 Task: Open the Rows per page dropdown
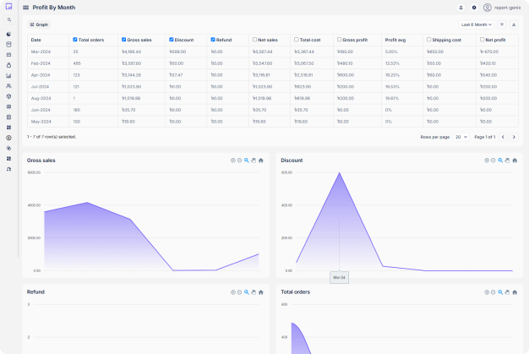click(x=461, y=137)
